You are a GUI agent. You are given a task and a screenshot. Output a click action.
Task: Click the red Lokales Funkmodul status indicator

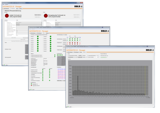(7, 16)
